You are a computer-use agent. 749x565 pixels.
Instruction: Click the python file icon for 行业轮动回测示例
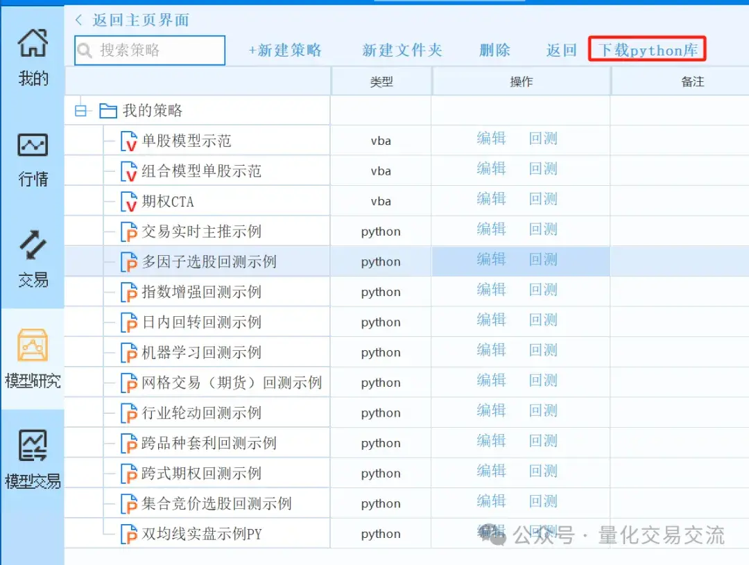pyautogui.click(x=129, y=413)
